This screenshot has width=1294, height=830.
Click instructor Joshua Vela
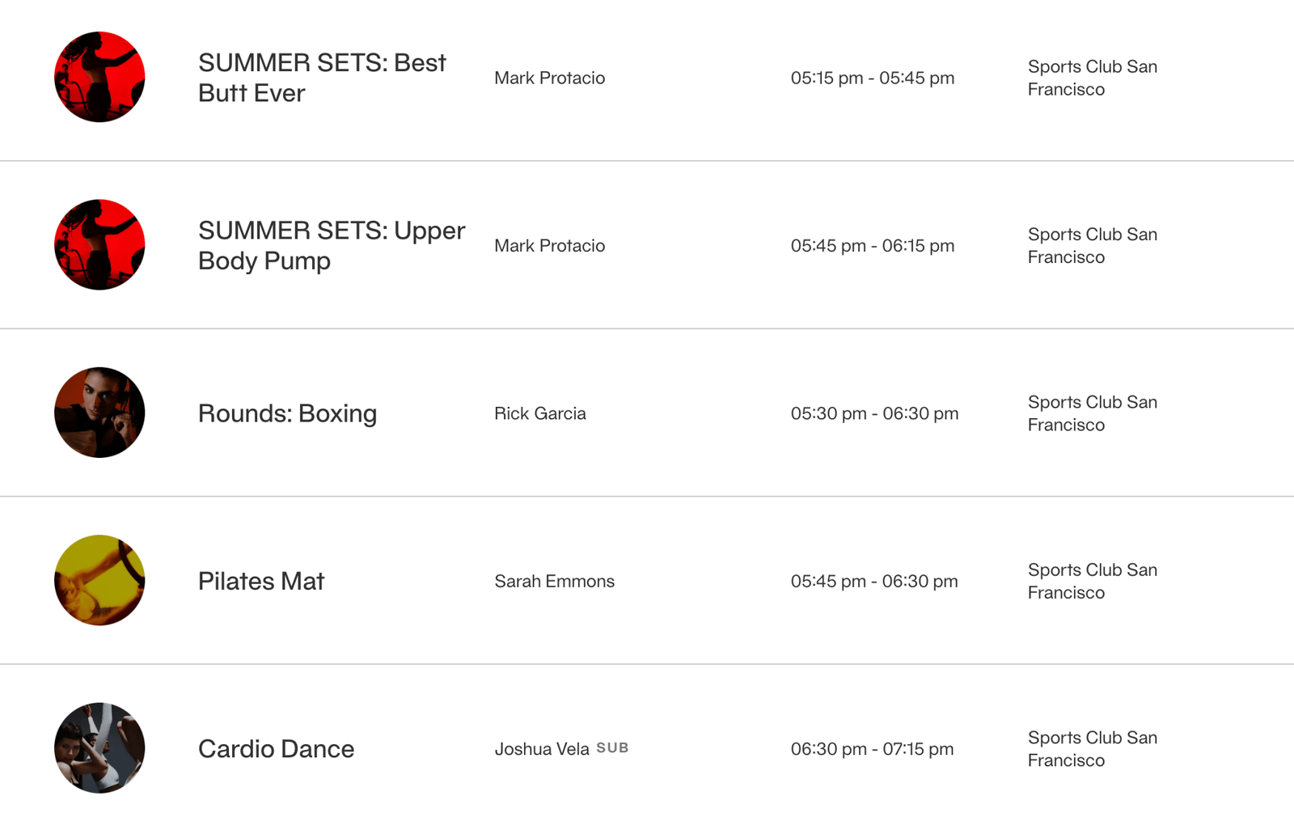pos(541,749)
